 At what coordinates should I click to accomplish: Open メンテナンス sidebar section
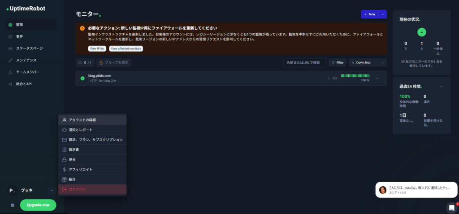point(31,60)
